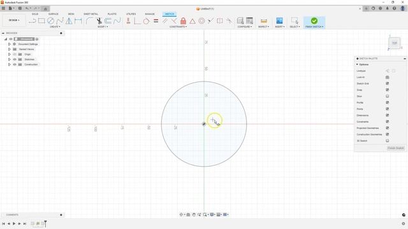Select the Rectangle sketch tool
Viewport: 408px width, 229px height.
[41, 21]
